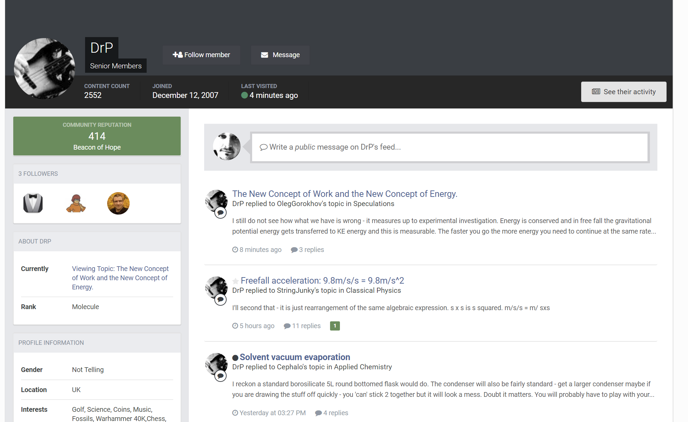Screen dimensions: 688x422
Task: Click the star icon beside Freefall acceleration
Action: pos(235,281)
